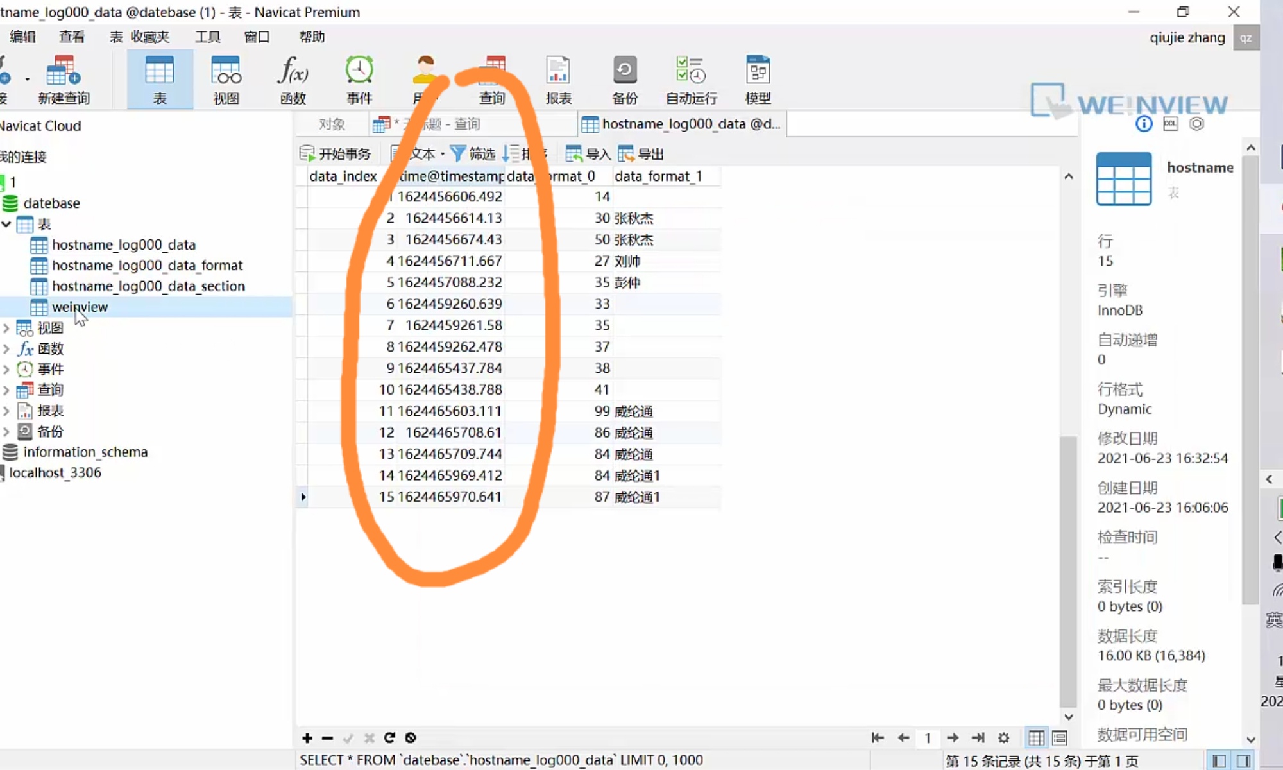This screenshot has width=1283, height=770.
Task: Open the 函数 (Functions) tool
Action: click(x=293, y=78)
